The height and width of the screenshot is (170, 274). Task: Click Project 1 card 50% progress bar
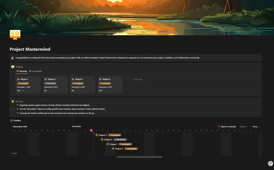[23, 91]
